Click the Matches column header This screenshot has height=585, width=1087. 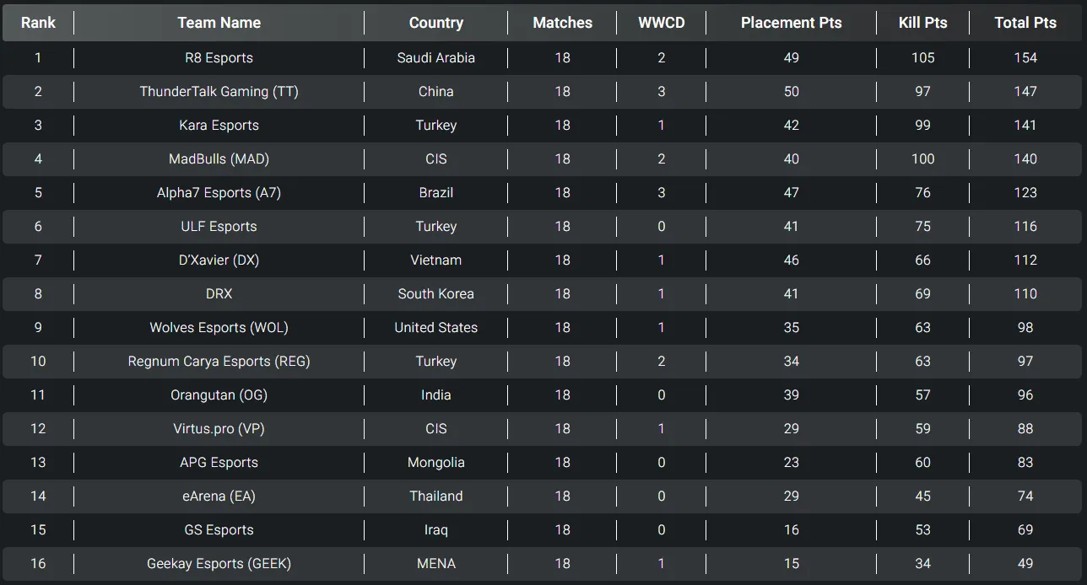point(562,23)
